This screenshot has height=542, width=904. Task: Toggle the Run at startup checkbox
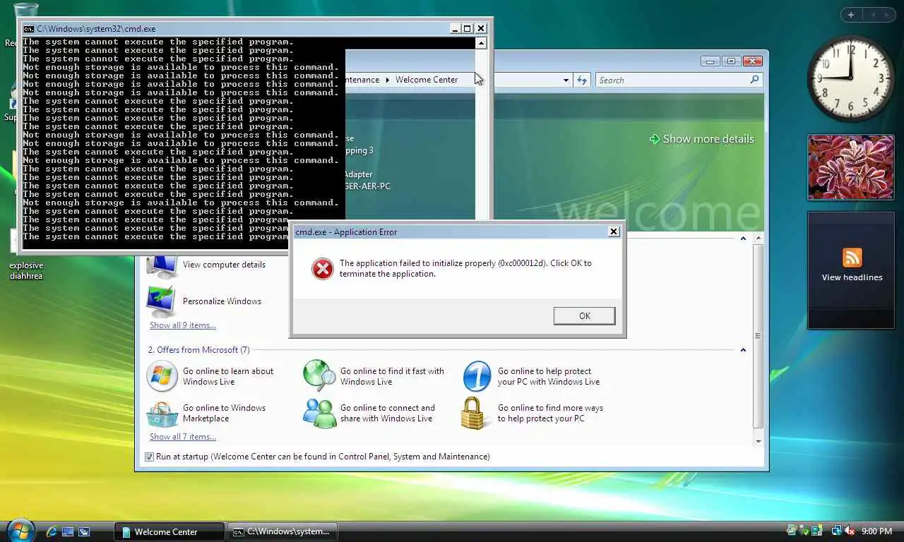click(x=149, y=457)
